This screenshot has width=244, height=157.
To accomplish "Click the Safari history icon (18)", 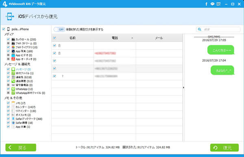I will tap(13, 123).
